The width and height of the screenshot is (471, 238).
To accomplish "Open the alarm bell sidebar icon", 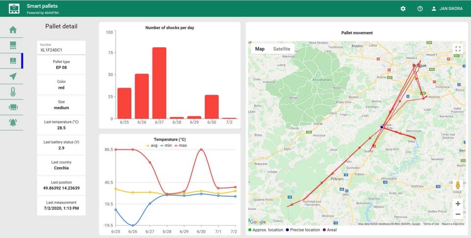I will [13, 122].
